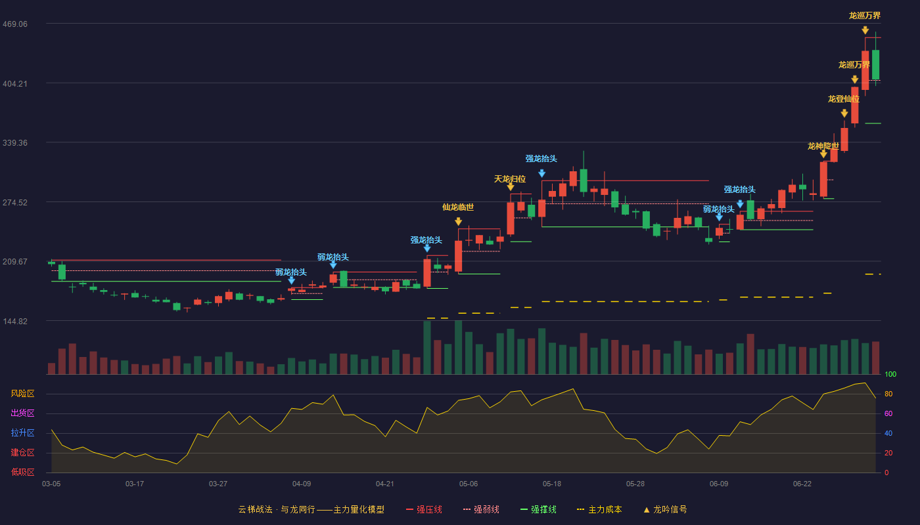920x525 pixels.
Task: Click the 144.82 price axis label
Action: pos(15,322)
